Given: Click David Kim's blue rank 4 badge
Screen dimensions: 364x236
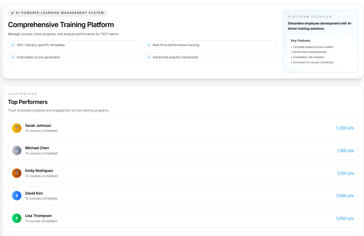Looking at the screenshot, I should 17,196.
